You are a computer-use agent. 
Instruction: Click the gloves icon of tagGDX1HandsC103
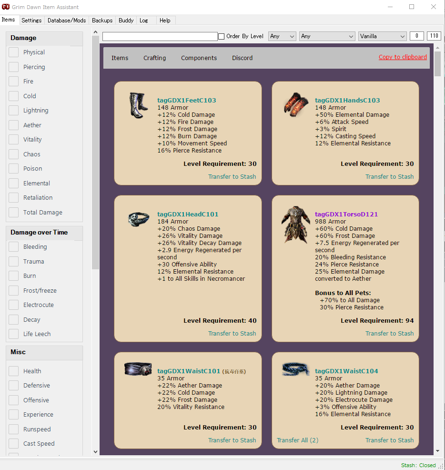296,104
